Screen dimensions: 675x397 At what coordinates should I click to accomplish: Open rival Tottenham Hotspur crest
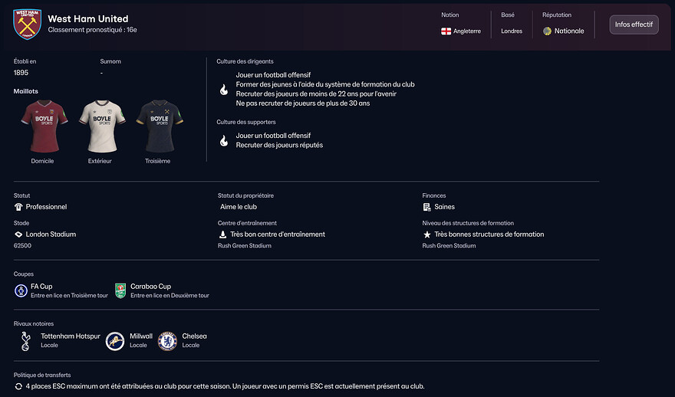[26, 341]
